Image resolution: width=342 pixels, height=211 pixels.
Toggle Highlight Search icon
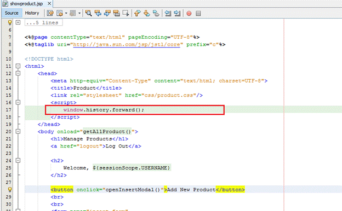pos(117,13)
